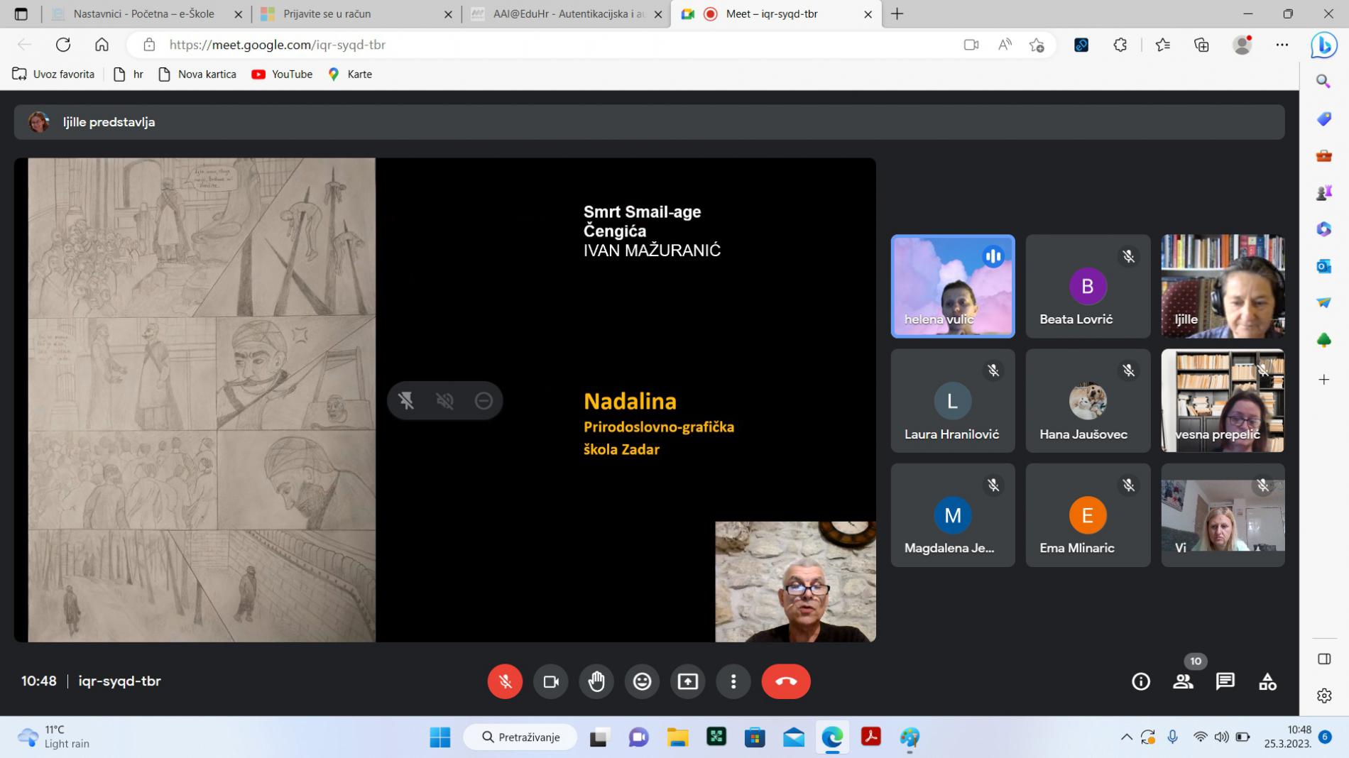
Task: Switch to the Nastavnici e-Škole tab
Action: tap(143, 14)
